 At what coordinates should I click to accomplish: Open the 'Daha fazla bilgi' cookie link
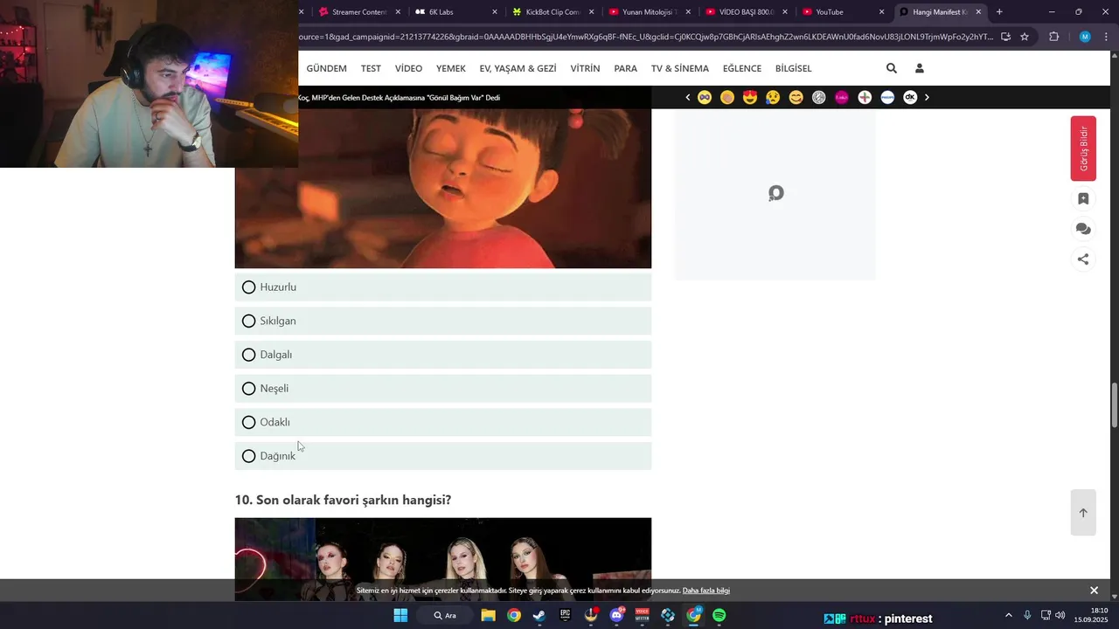click(705, 591)
